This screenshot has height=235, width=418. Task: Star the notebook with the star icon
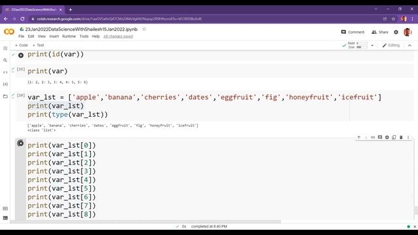tap(144, 29)
